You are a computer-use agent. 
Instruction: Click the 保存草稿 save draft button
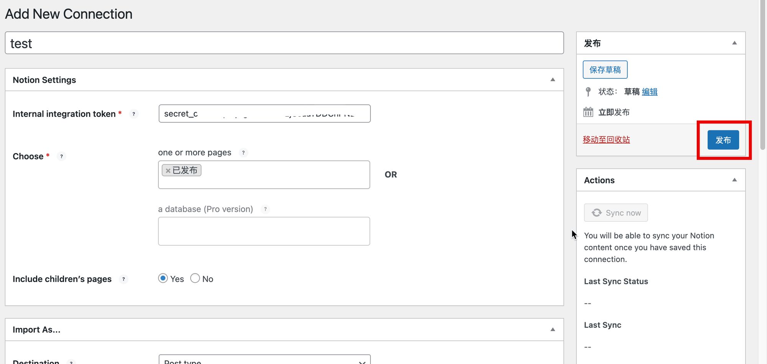pyautogui.click(x=605, y=70)
